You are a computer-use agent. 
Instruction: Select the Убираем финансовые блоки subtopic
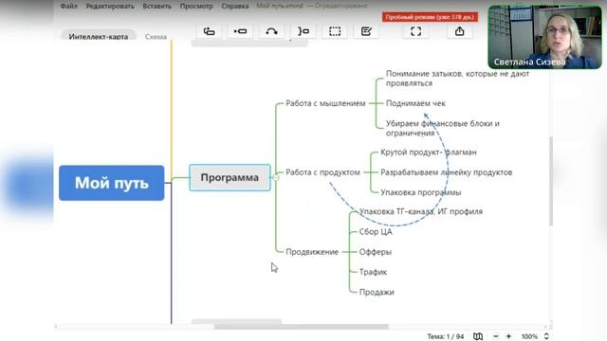(x=443, y=128)
